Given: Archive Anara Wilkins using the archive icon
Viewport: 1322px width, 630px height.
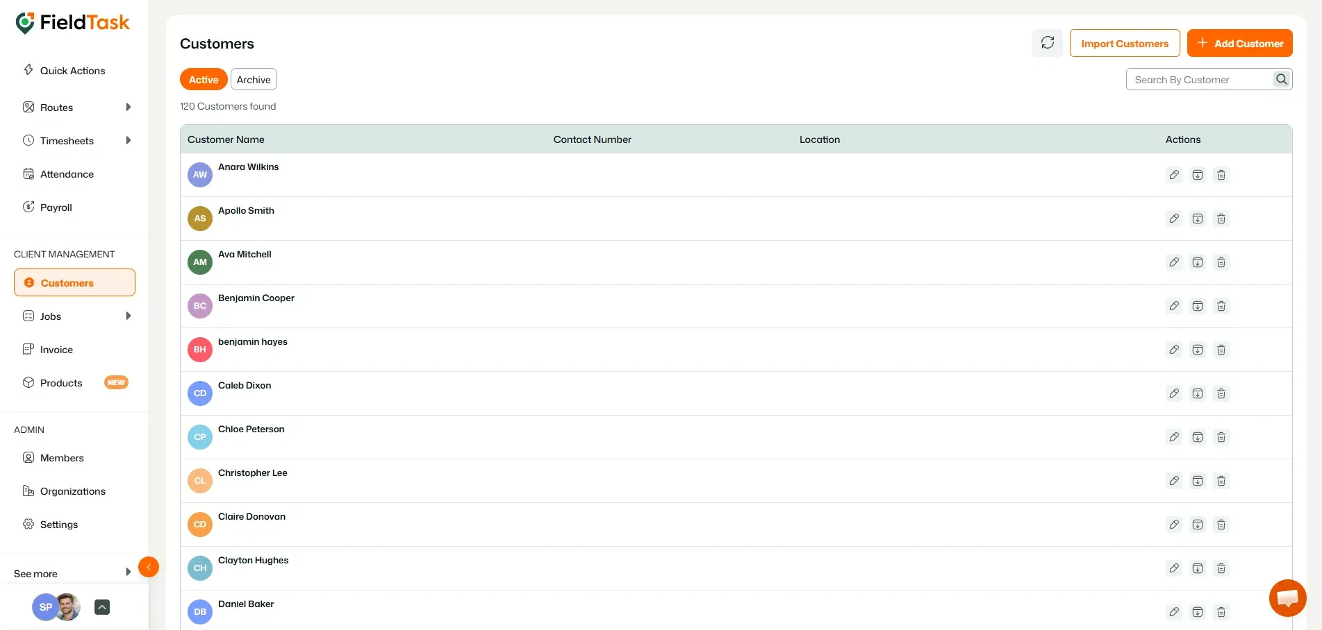Looking at the screenshot, I should click(1198, 175).
